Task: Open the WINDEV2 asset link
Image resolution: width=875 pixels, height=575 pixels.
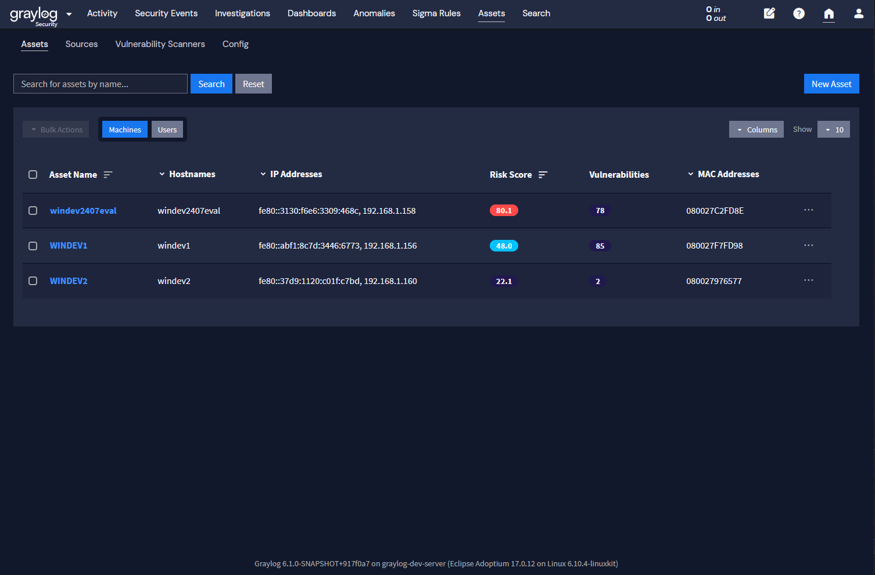Action: pos(69,281)
